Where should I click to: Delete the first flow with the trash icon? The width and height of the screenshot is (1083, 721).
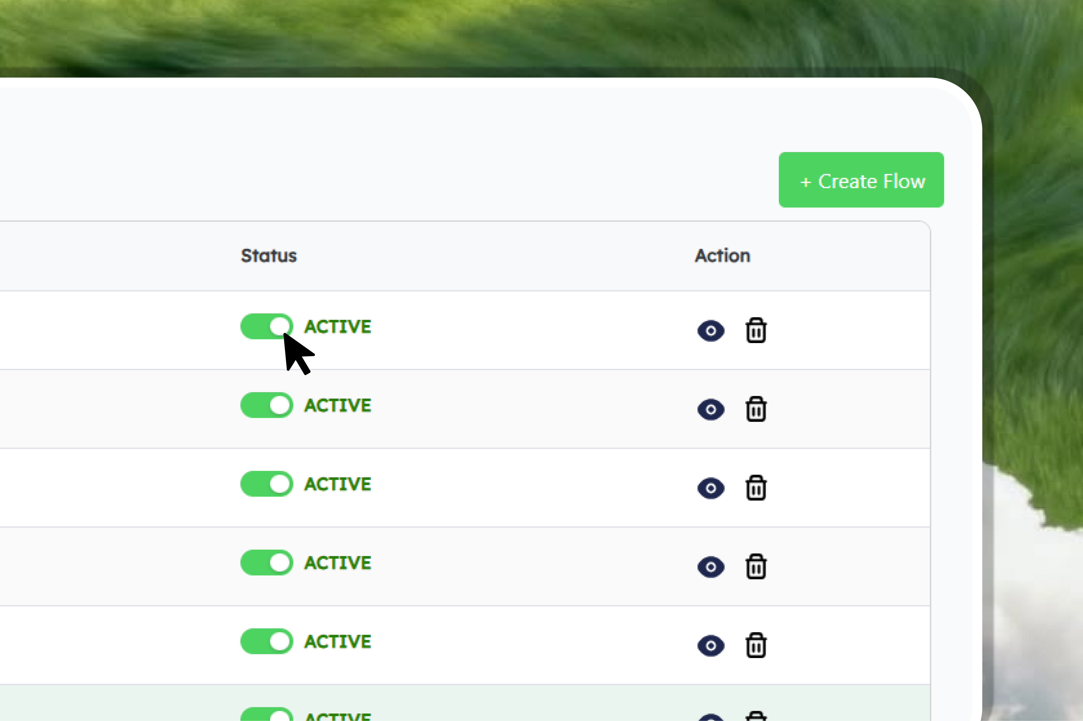756,330
